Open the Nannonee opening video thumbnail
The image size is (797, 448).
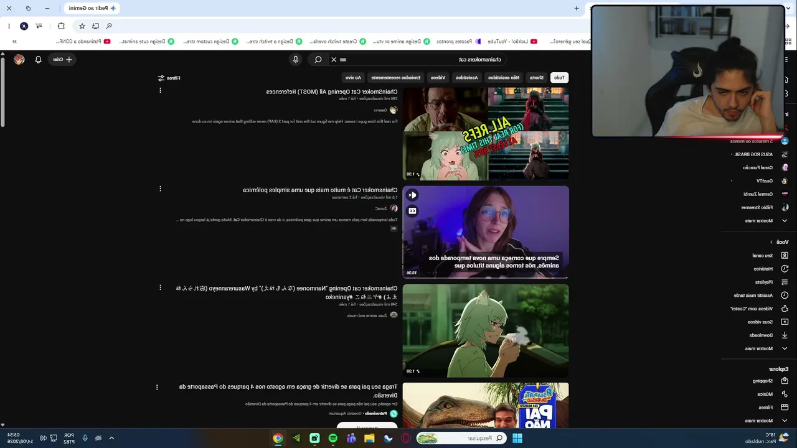[486, 331]
